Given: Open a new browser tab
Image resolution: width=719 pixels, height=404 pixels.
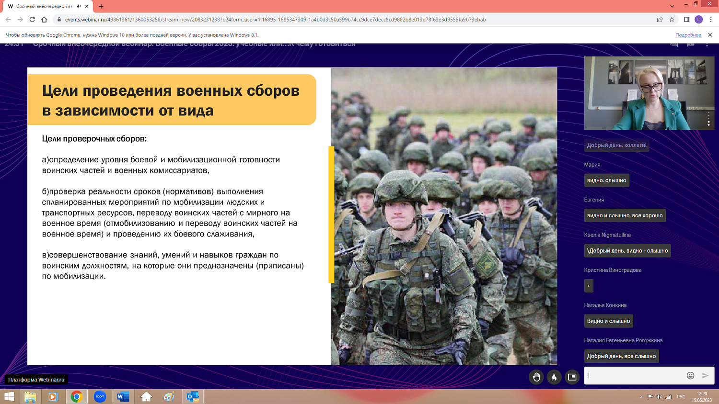Looking at the screenshot, I should (101, 6).
